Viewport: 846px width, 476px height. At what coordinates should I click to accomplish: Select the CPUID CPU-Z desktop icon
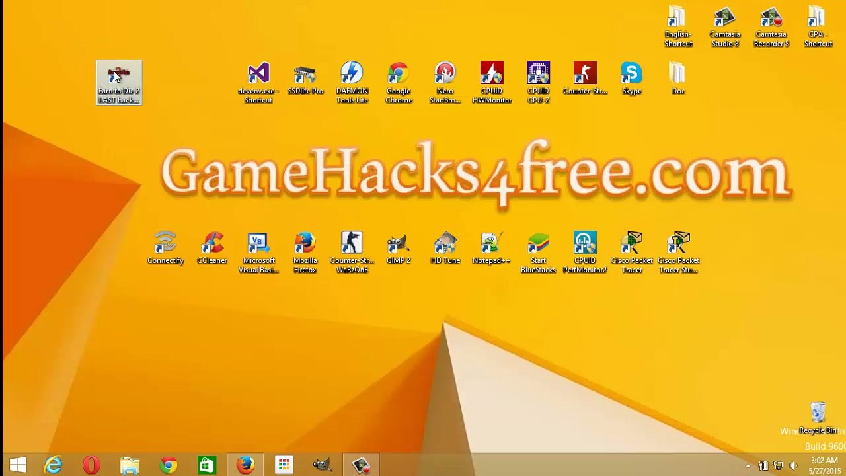[538, 83]
